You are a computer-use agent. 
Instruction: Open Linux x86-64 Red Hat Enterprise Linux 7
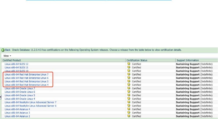click(27, 75)
